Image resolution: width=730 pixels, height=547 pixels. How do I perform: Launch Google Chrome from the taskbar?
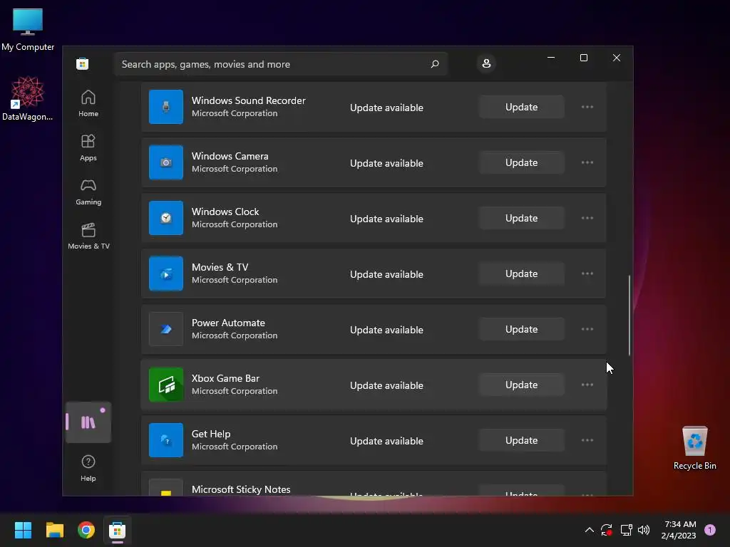86,530
